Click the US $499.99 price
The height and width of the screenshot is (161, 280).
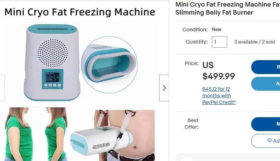pos(219,71)
